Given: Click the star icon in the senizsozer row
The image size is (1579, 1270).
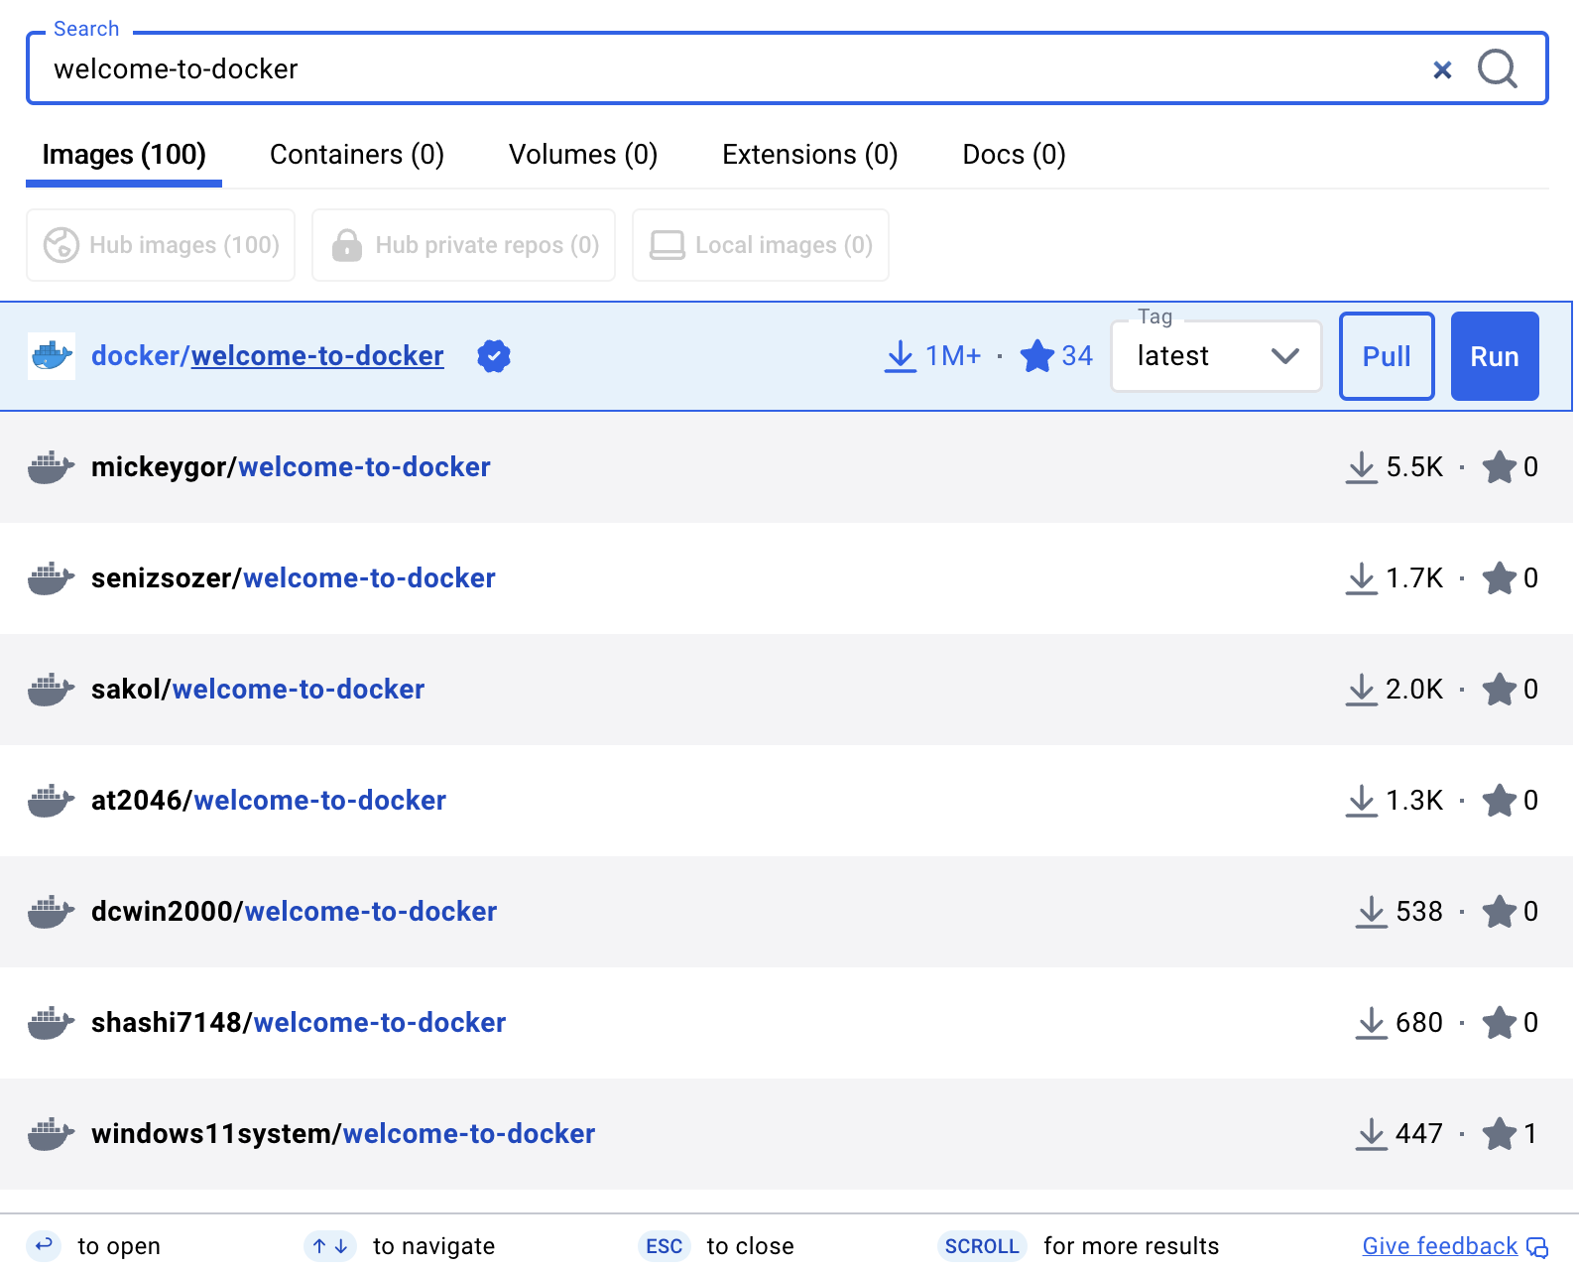Looking at the screenshot, I should pos(1500,578).
